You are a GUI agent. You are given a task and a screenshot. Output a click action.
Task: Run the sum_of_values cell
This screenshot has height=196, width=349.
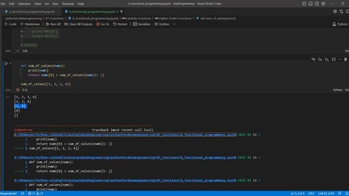(x=6, y=64)
